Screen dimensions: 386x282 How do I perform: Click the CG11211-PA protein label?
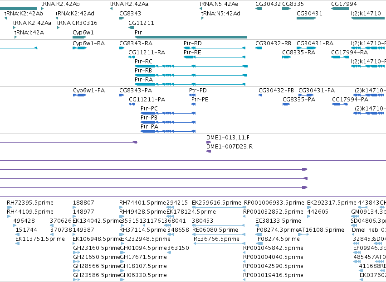pyautogui.click(x=147, y=100)
